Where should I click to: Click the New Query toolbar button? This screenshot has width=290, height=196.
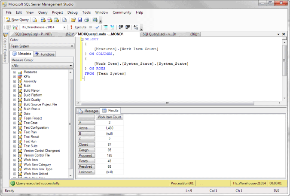click(x=17, y=20)
